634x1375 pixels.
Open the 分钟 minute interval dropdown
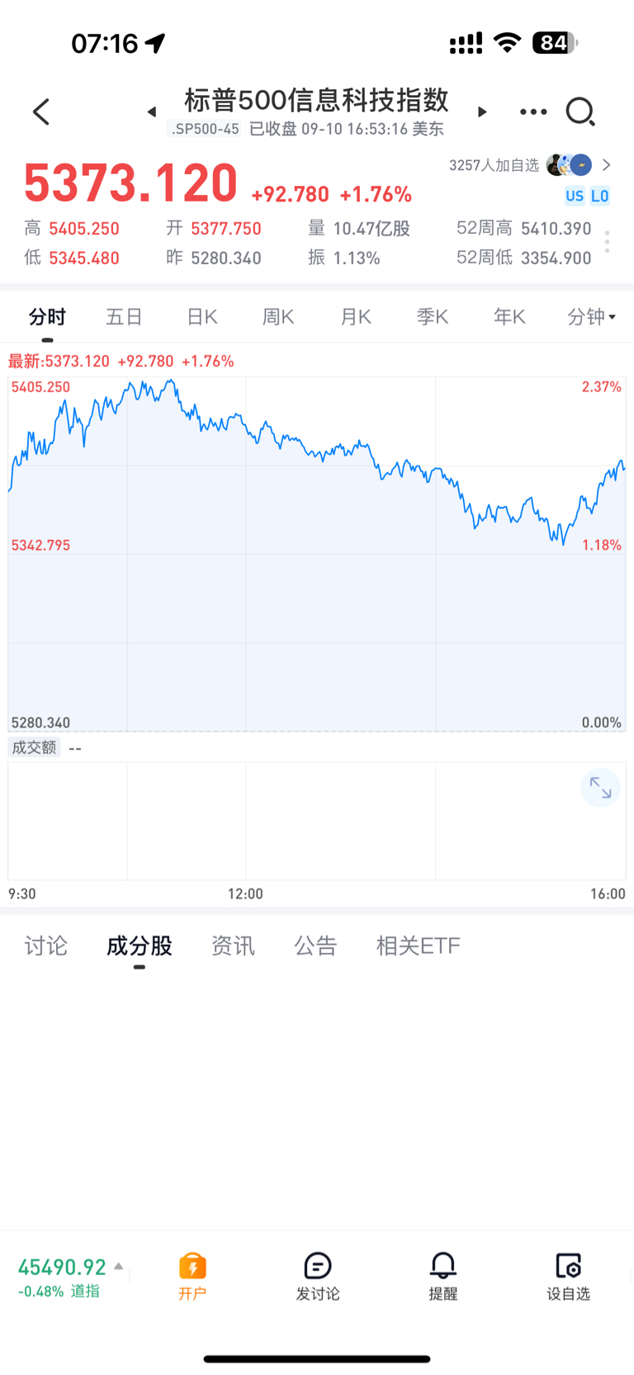[x=592, y=316]
